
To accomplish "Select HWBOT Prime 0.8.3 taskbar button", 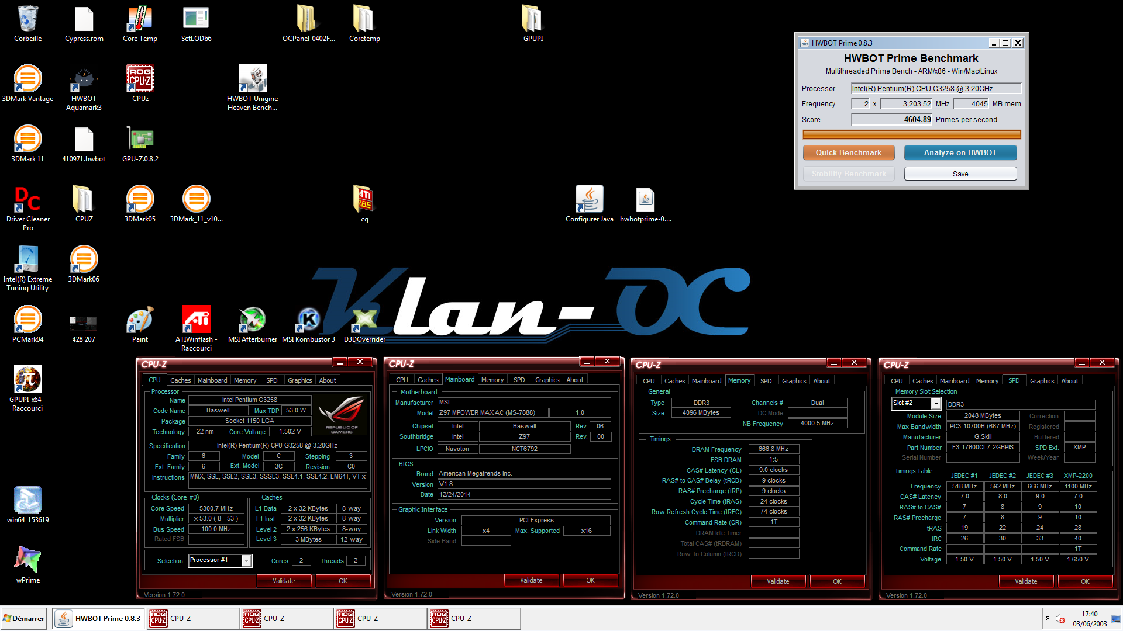I will tap(99, 618).
